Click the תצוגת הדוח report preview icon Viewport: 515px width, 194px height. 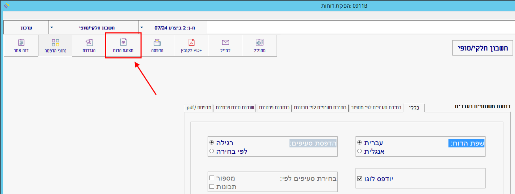124,42
